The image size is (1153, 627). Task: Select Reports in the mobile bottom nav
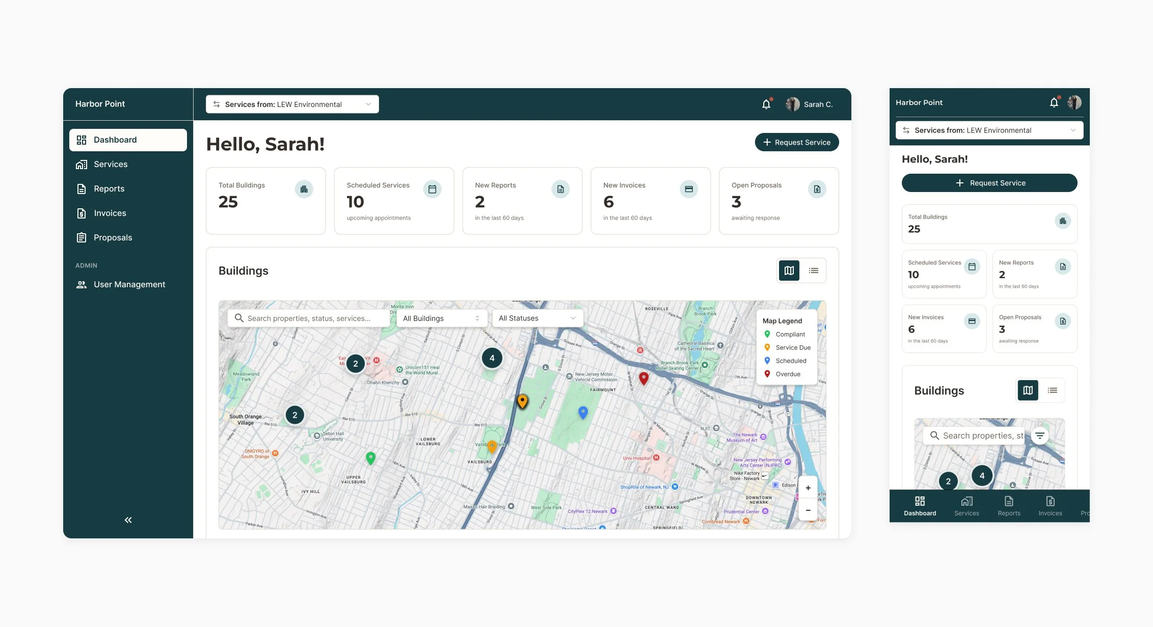coord(1009,506)
